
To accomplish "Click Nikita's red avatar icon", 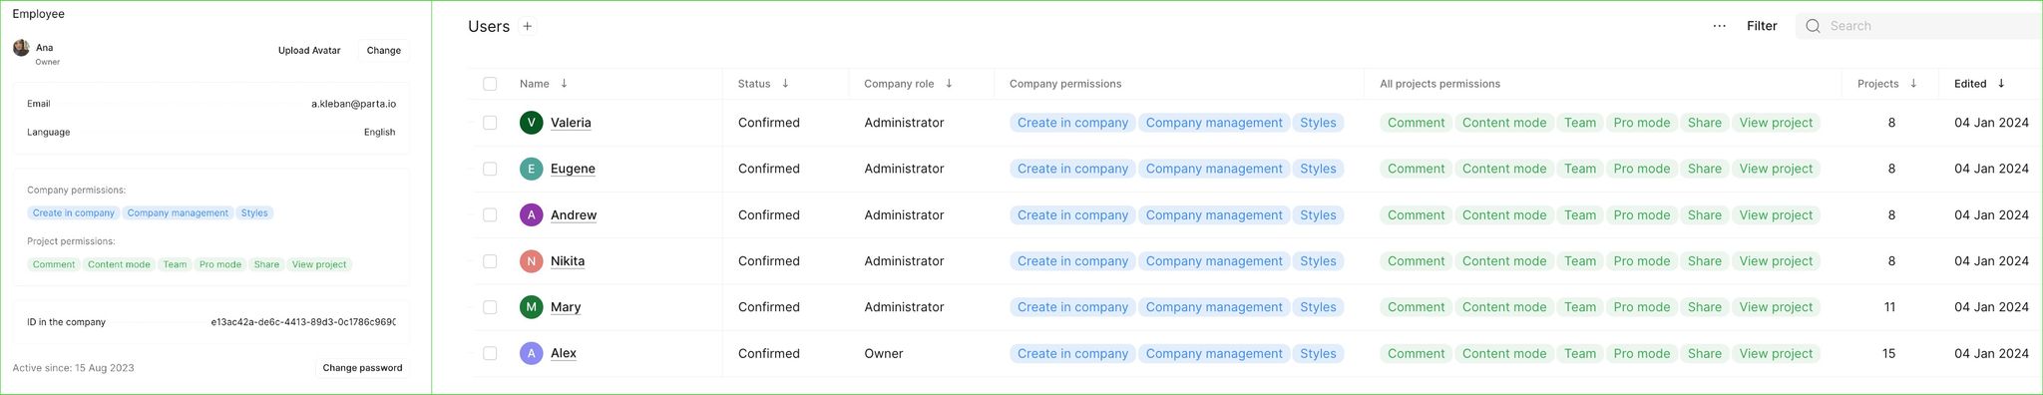I will pyautogui.click(x=531, y=261).
